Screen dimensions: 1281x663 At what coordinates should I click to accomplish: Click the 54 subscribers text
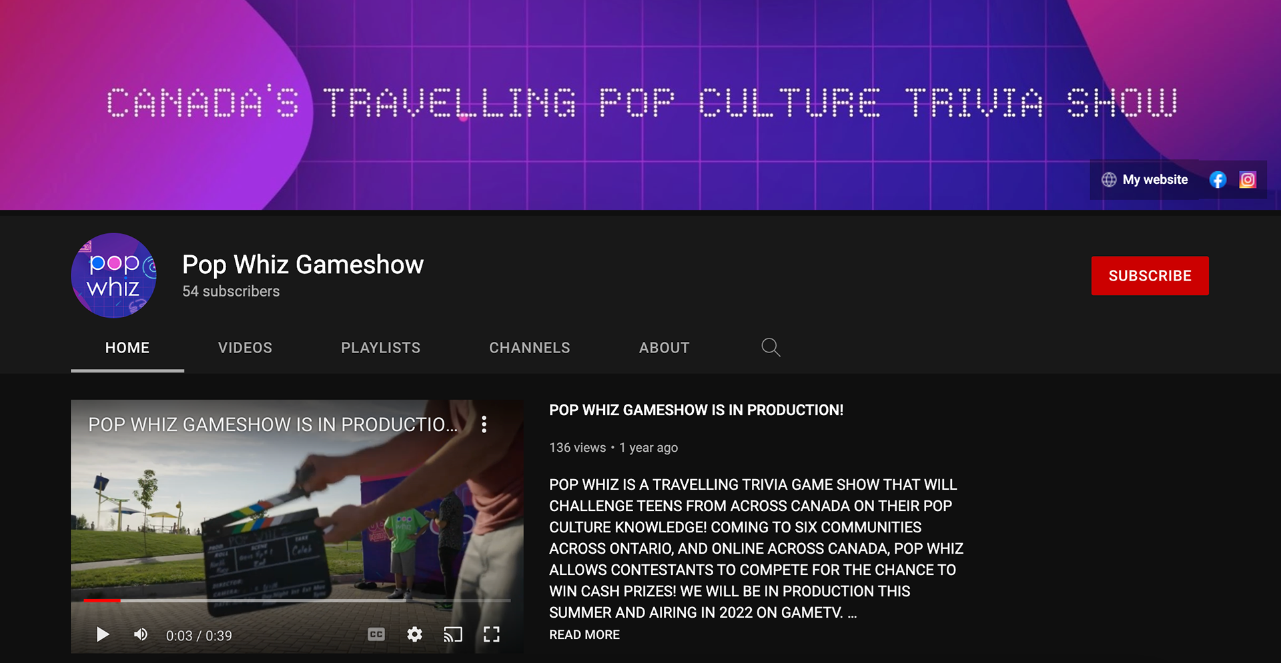click(231, 291)
